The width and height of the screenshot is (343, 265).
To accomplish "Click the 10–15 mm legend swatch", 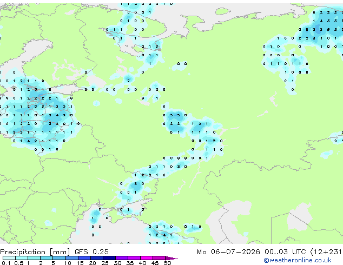I will point(71,258).
